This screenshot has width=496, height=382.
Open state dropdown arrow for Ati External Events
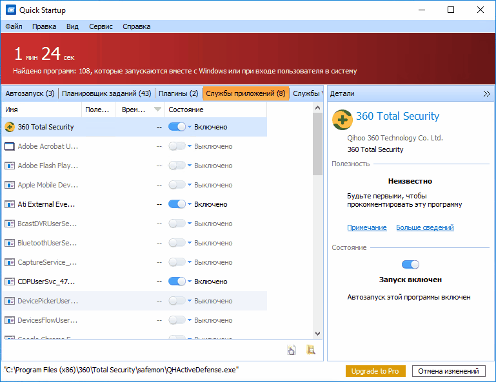click(x=190, y=204)
